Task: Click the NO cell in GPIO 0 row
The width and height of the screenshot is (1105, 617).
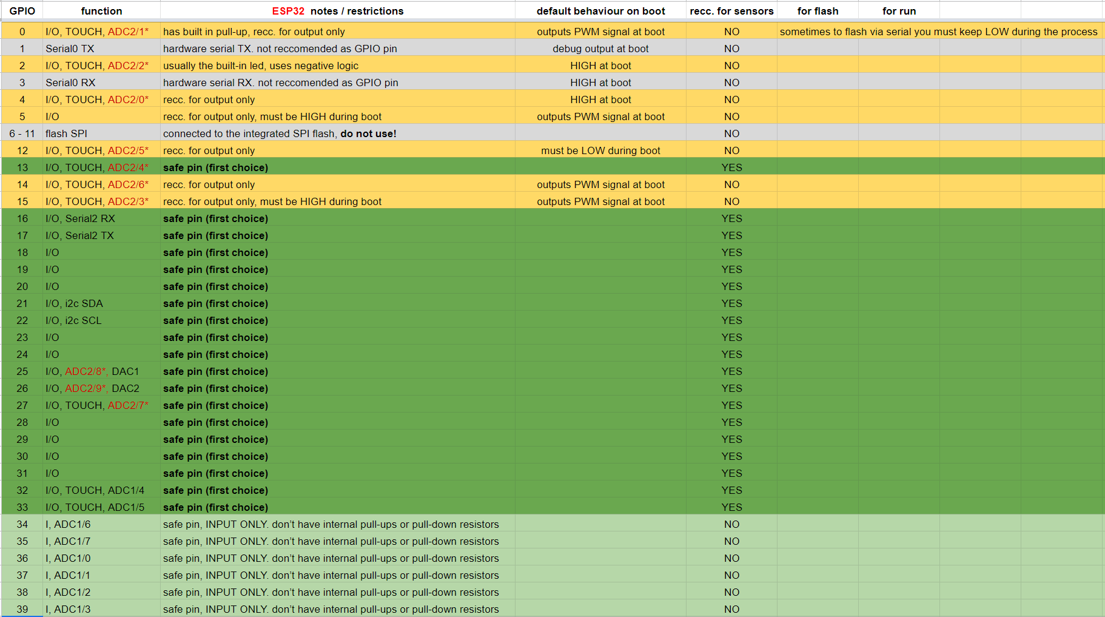Action: [x=731, y=32]
